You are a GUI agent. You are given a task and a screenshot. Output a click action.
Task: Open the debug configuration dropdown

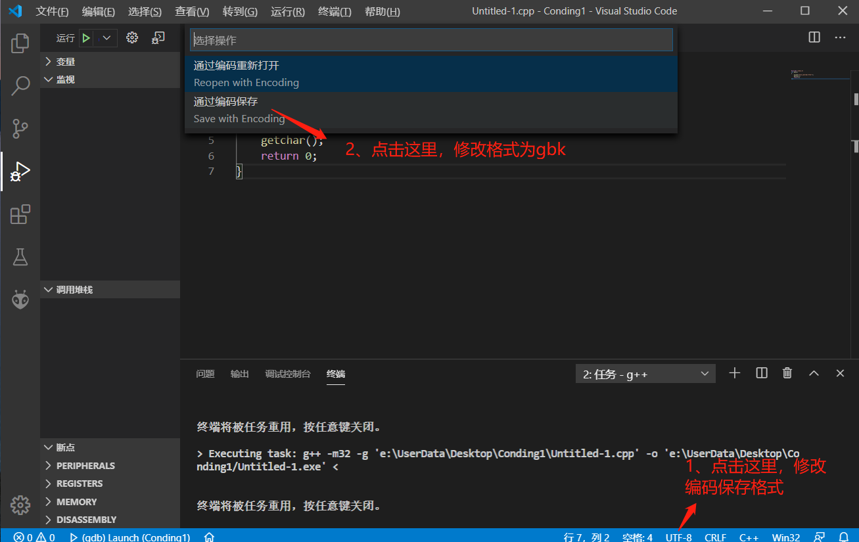click(x=106, y=38)
